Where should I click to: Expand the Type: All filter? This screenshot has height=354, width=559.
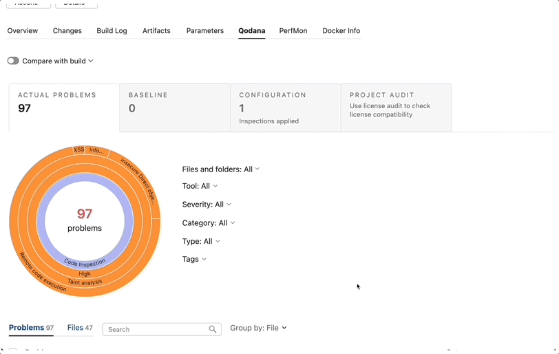201,241
